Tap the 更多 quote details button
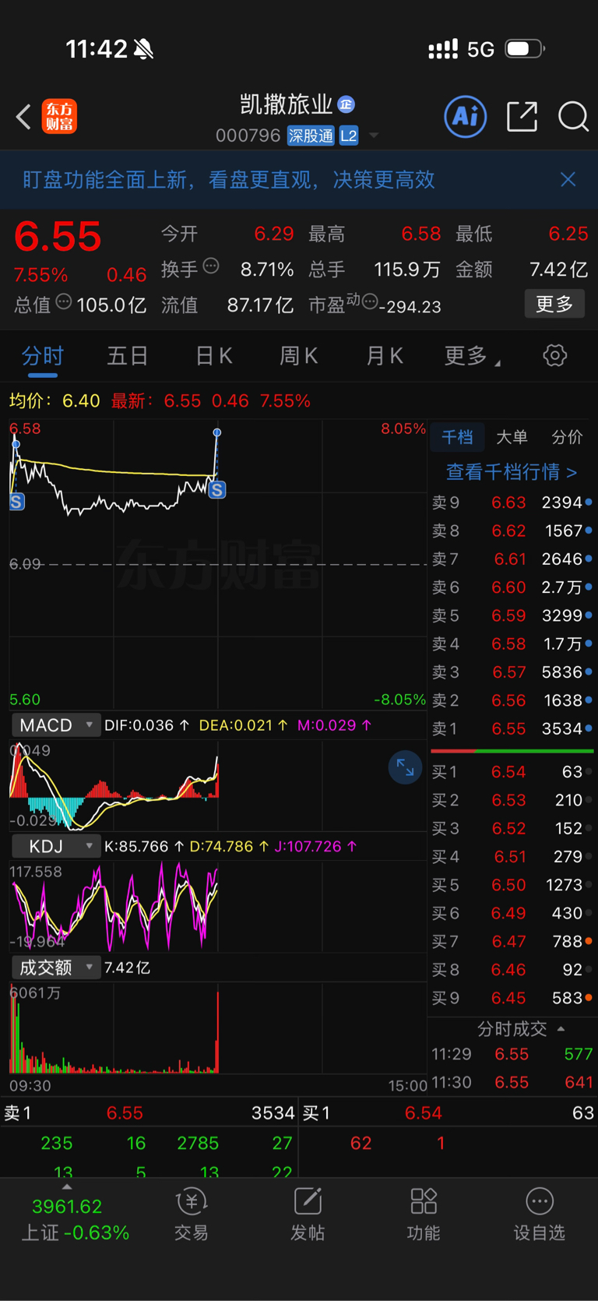Screen dimensions: 598x1301 point(554,304)
